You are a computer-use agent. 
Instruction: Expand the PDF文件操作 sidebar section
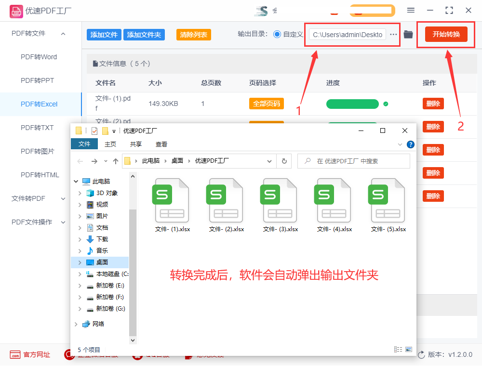63,222
